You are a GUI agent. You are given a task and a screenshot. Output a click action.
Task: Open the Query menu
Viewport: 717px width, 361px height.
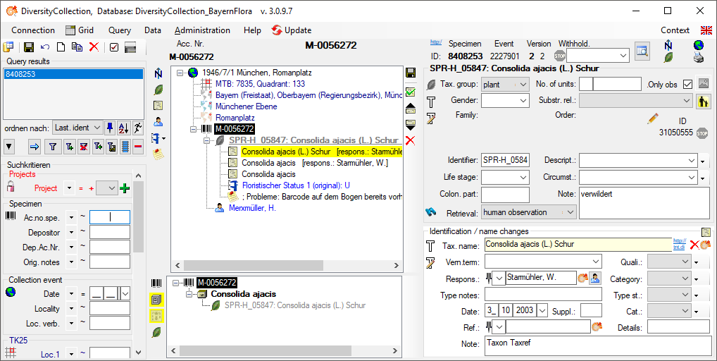(119, 30)
